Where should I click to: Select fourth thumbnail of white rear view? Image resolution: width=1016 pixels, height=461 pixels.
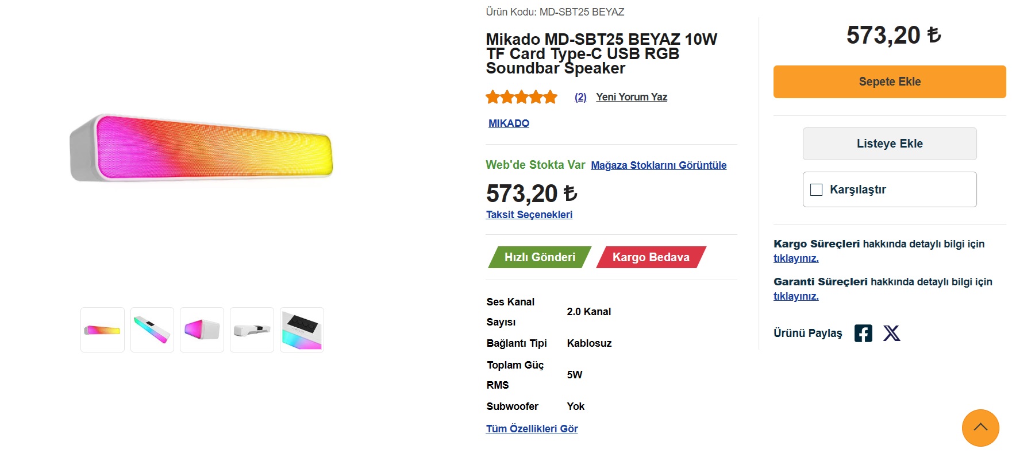point(252,330)
